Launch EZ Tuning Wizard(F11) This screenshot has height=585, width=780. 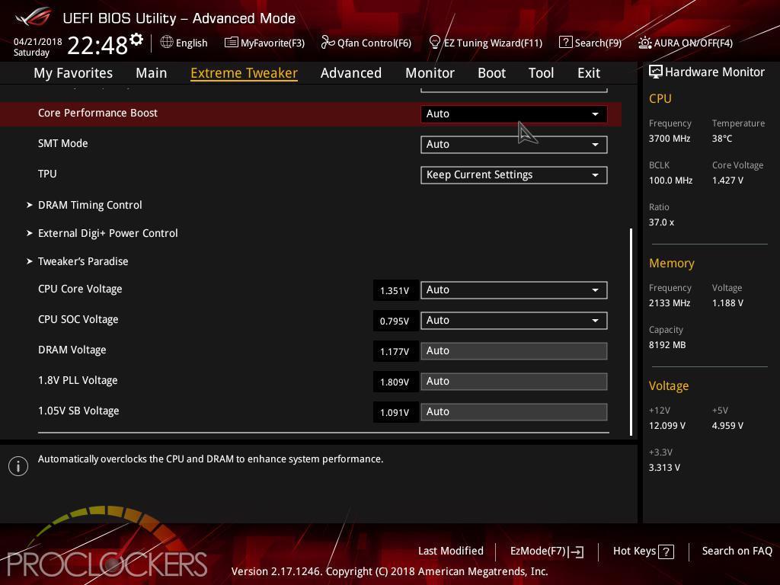tap(485, 43)
